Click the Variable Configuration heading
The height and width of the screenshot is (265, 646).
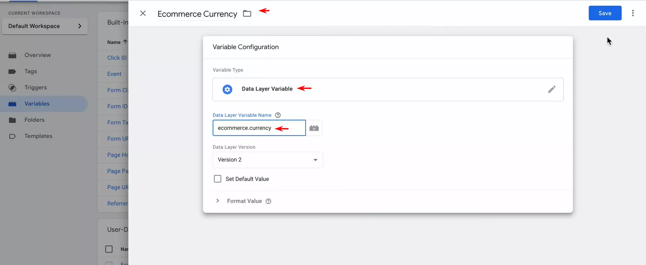246,47
